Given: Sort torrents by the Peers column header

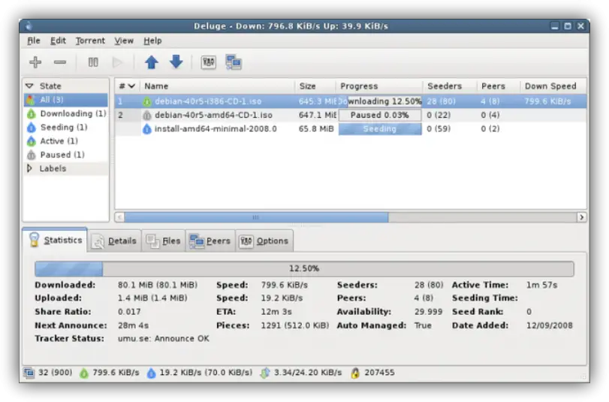Looking at the screenshot, I should point(499,86).
